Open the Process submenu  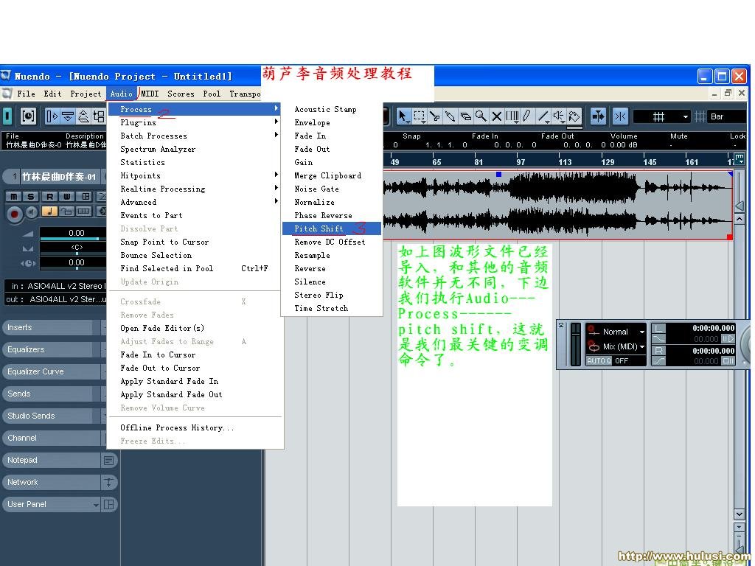pyautogui.click(x=194, y=109)
